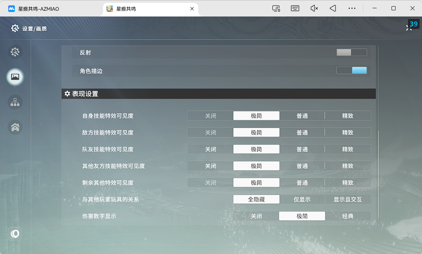Open the network hierarchy sidebar icon
The width and height of the screenshot is (422, 254).
[15, 102]
